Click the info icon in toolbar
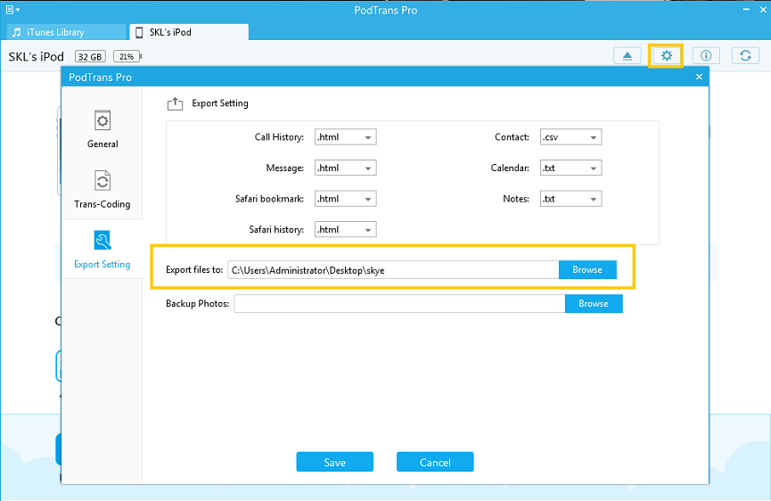The width and height of the screenshot is (771, 501). point(706,56)
